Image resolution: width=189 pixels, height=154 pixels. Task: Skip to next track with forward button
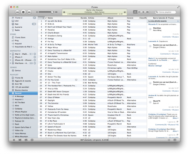click(29, 12)
